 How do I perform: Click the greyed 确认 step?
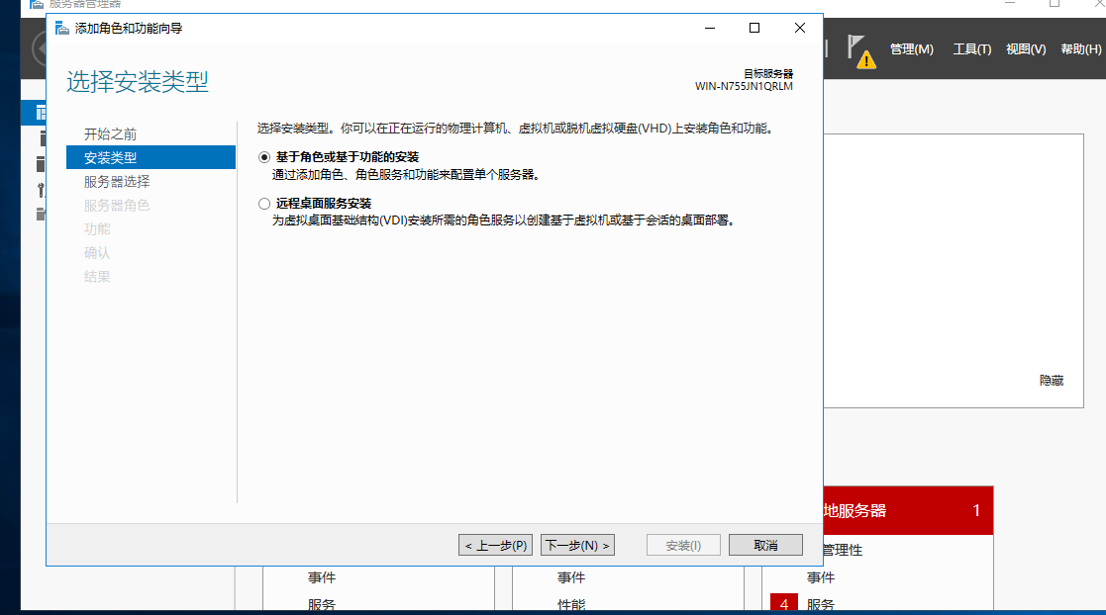tap(97, 253)
